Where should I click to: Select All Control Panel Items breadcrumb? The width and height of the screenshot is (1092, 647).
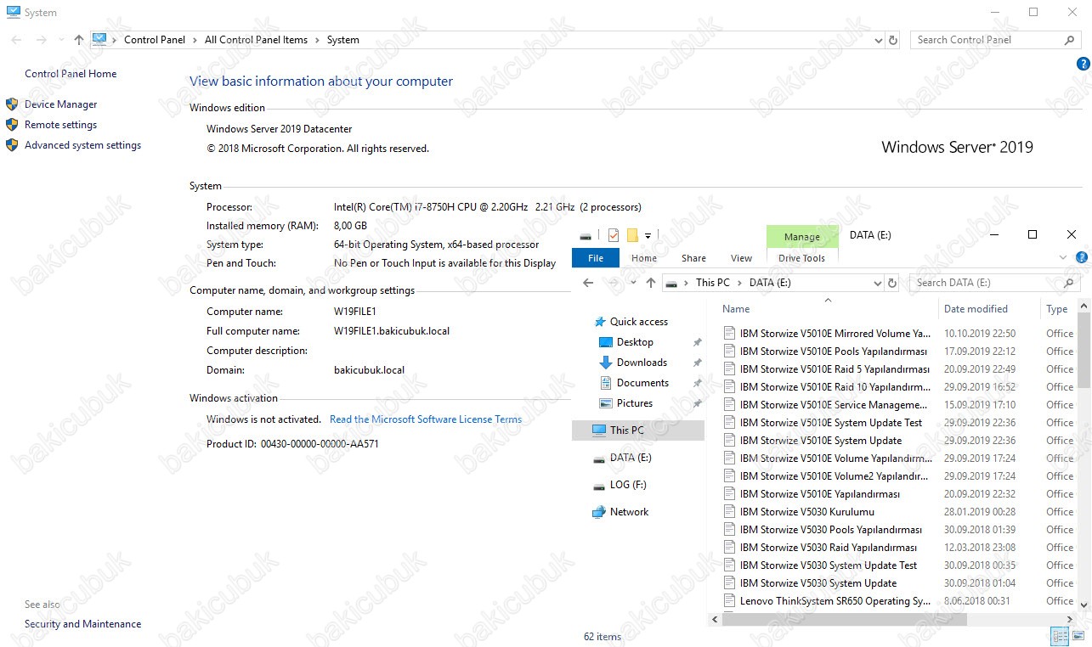[256, 40]
